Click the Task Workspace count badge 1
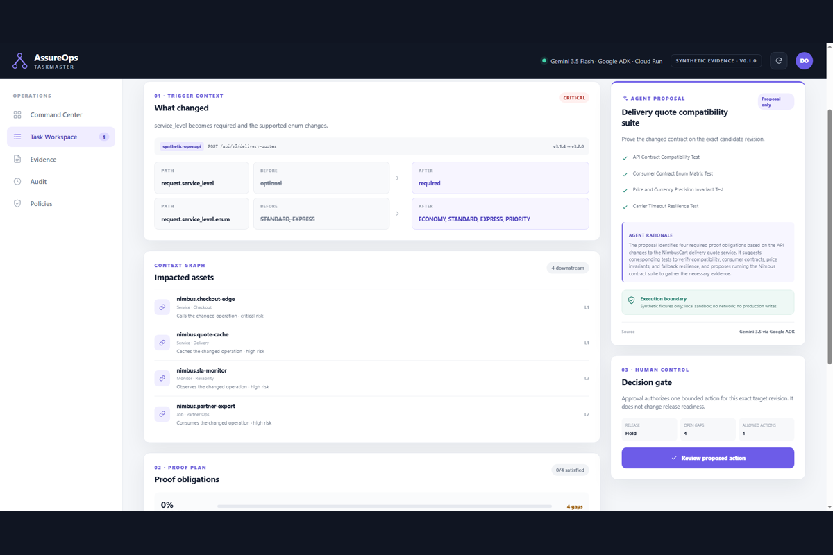Viewport: 833px width, 555px height. [x=104, y=137]
